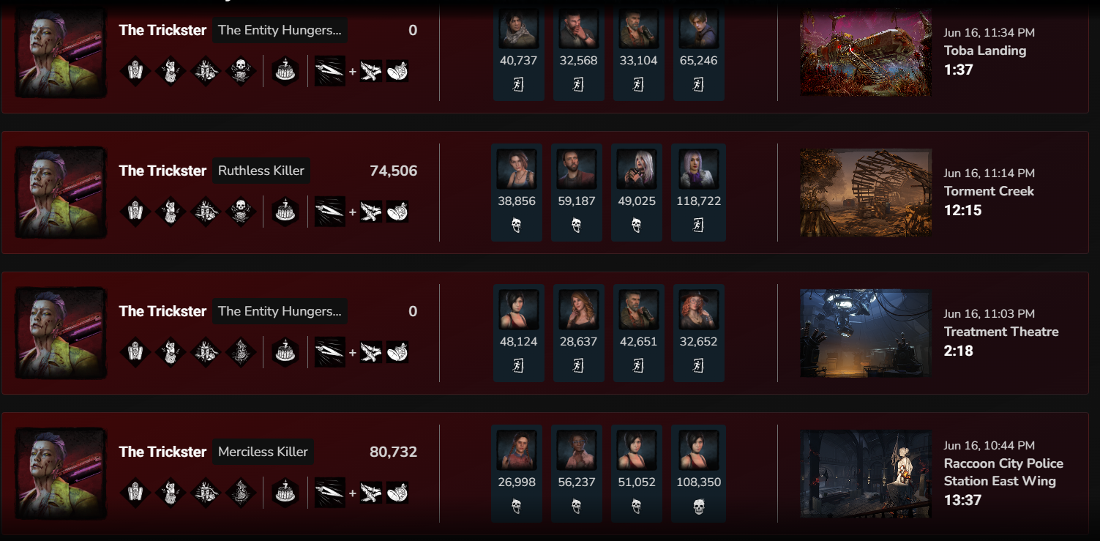Screen dimensions: 1100x541
Task: Click the skull-shaped fourth perk in Toba Landing match
Action: (x=241, y=71)
